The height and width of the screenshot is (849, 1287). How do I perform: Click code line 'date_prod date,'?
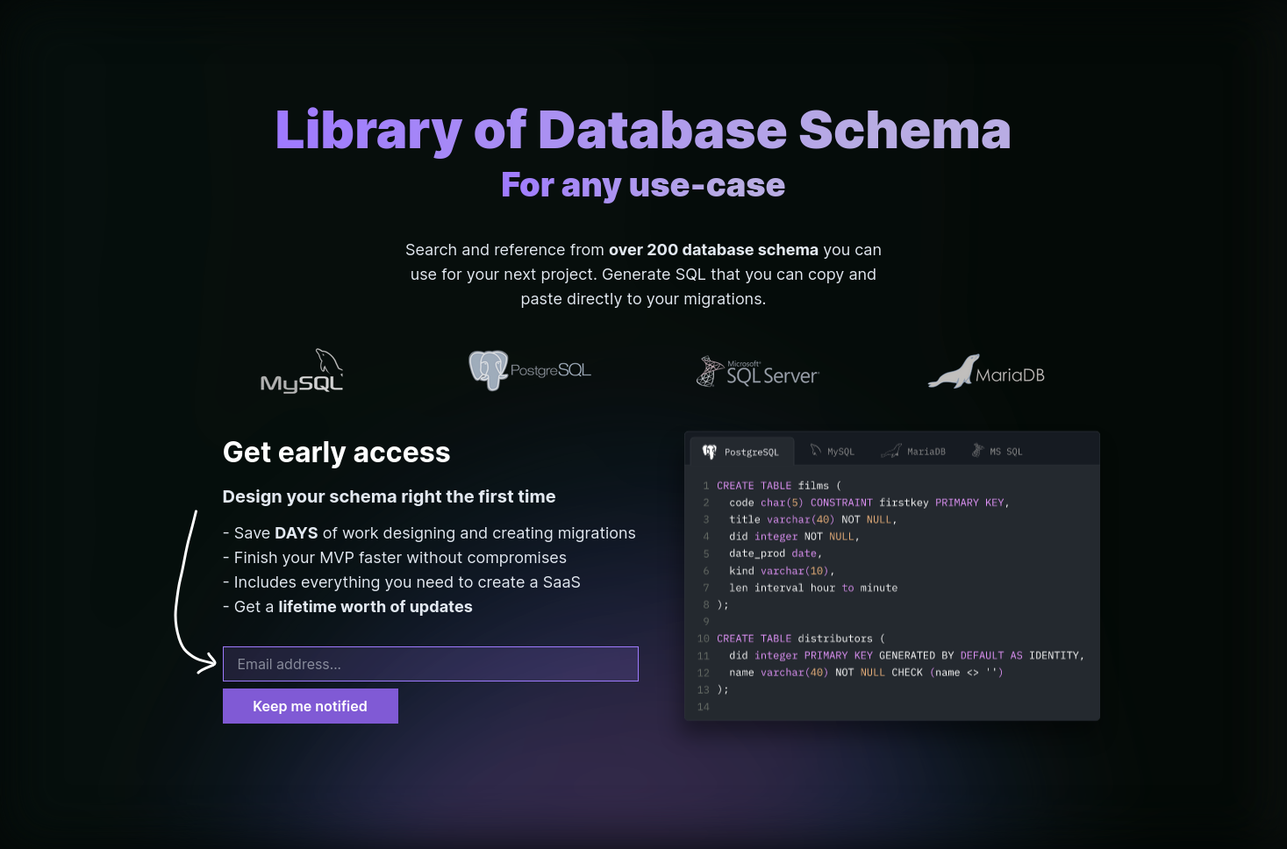(x=776, y=553)
